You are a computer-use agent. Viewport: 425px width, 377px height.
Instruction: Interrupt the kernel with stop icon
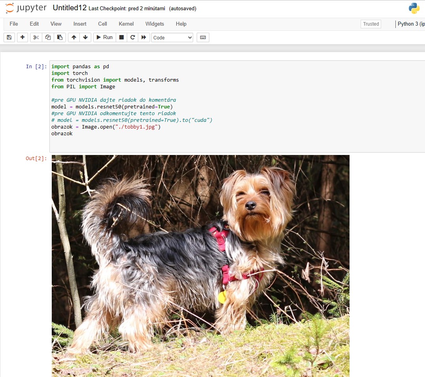[x=122, y=37]
